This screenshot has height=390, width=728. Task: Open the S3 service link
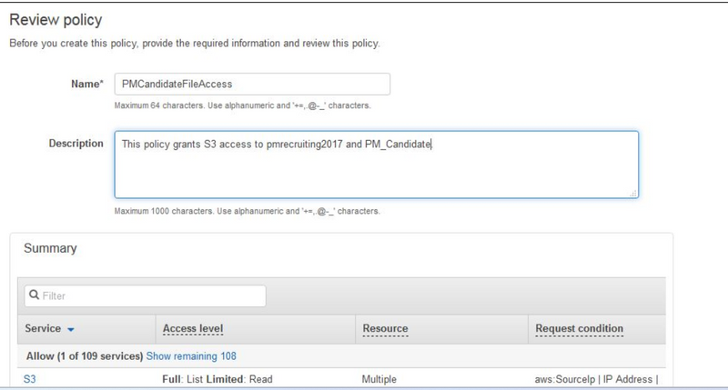click(x=30, y=379)
